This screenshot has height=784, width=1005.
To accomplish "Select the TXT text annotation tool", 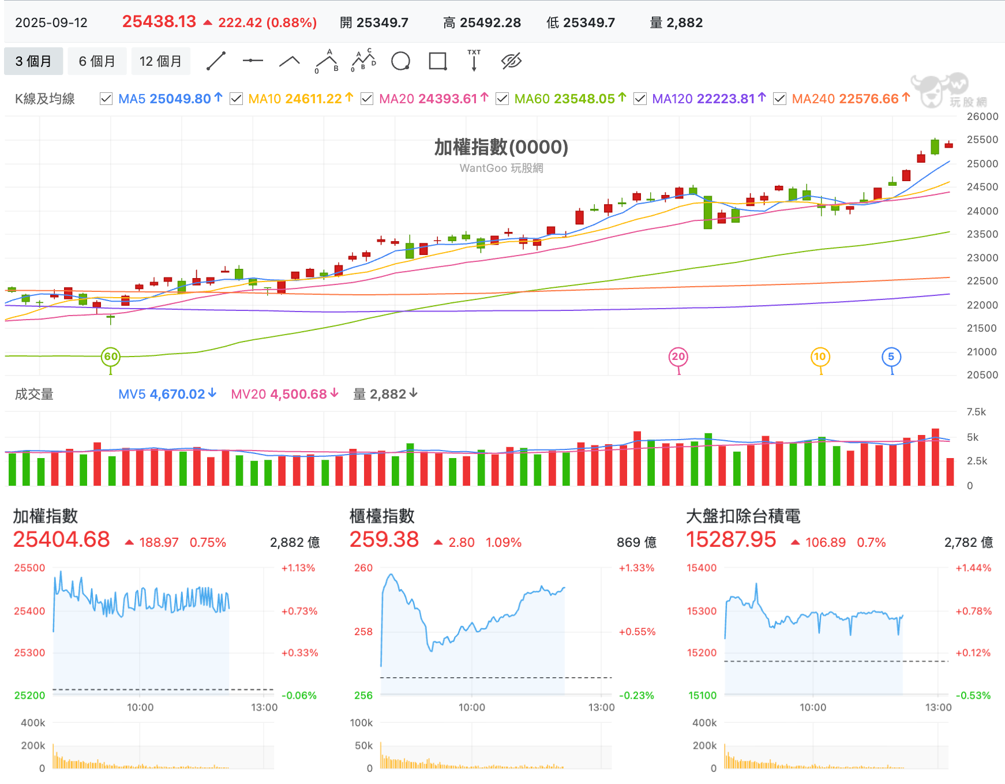I will [474, 61].
